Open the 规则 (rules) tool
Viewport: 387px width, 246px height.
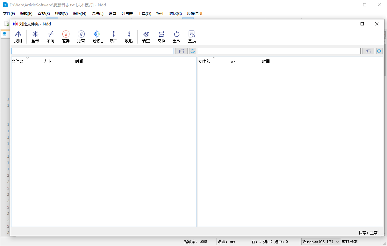pyautogui.click(x=18, y=37)
